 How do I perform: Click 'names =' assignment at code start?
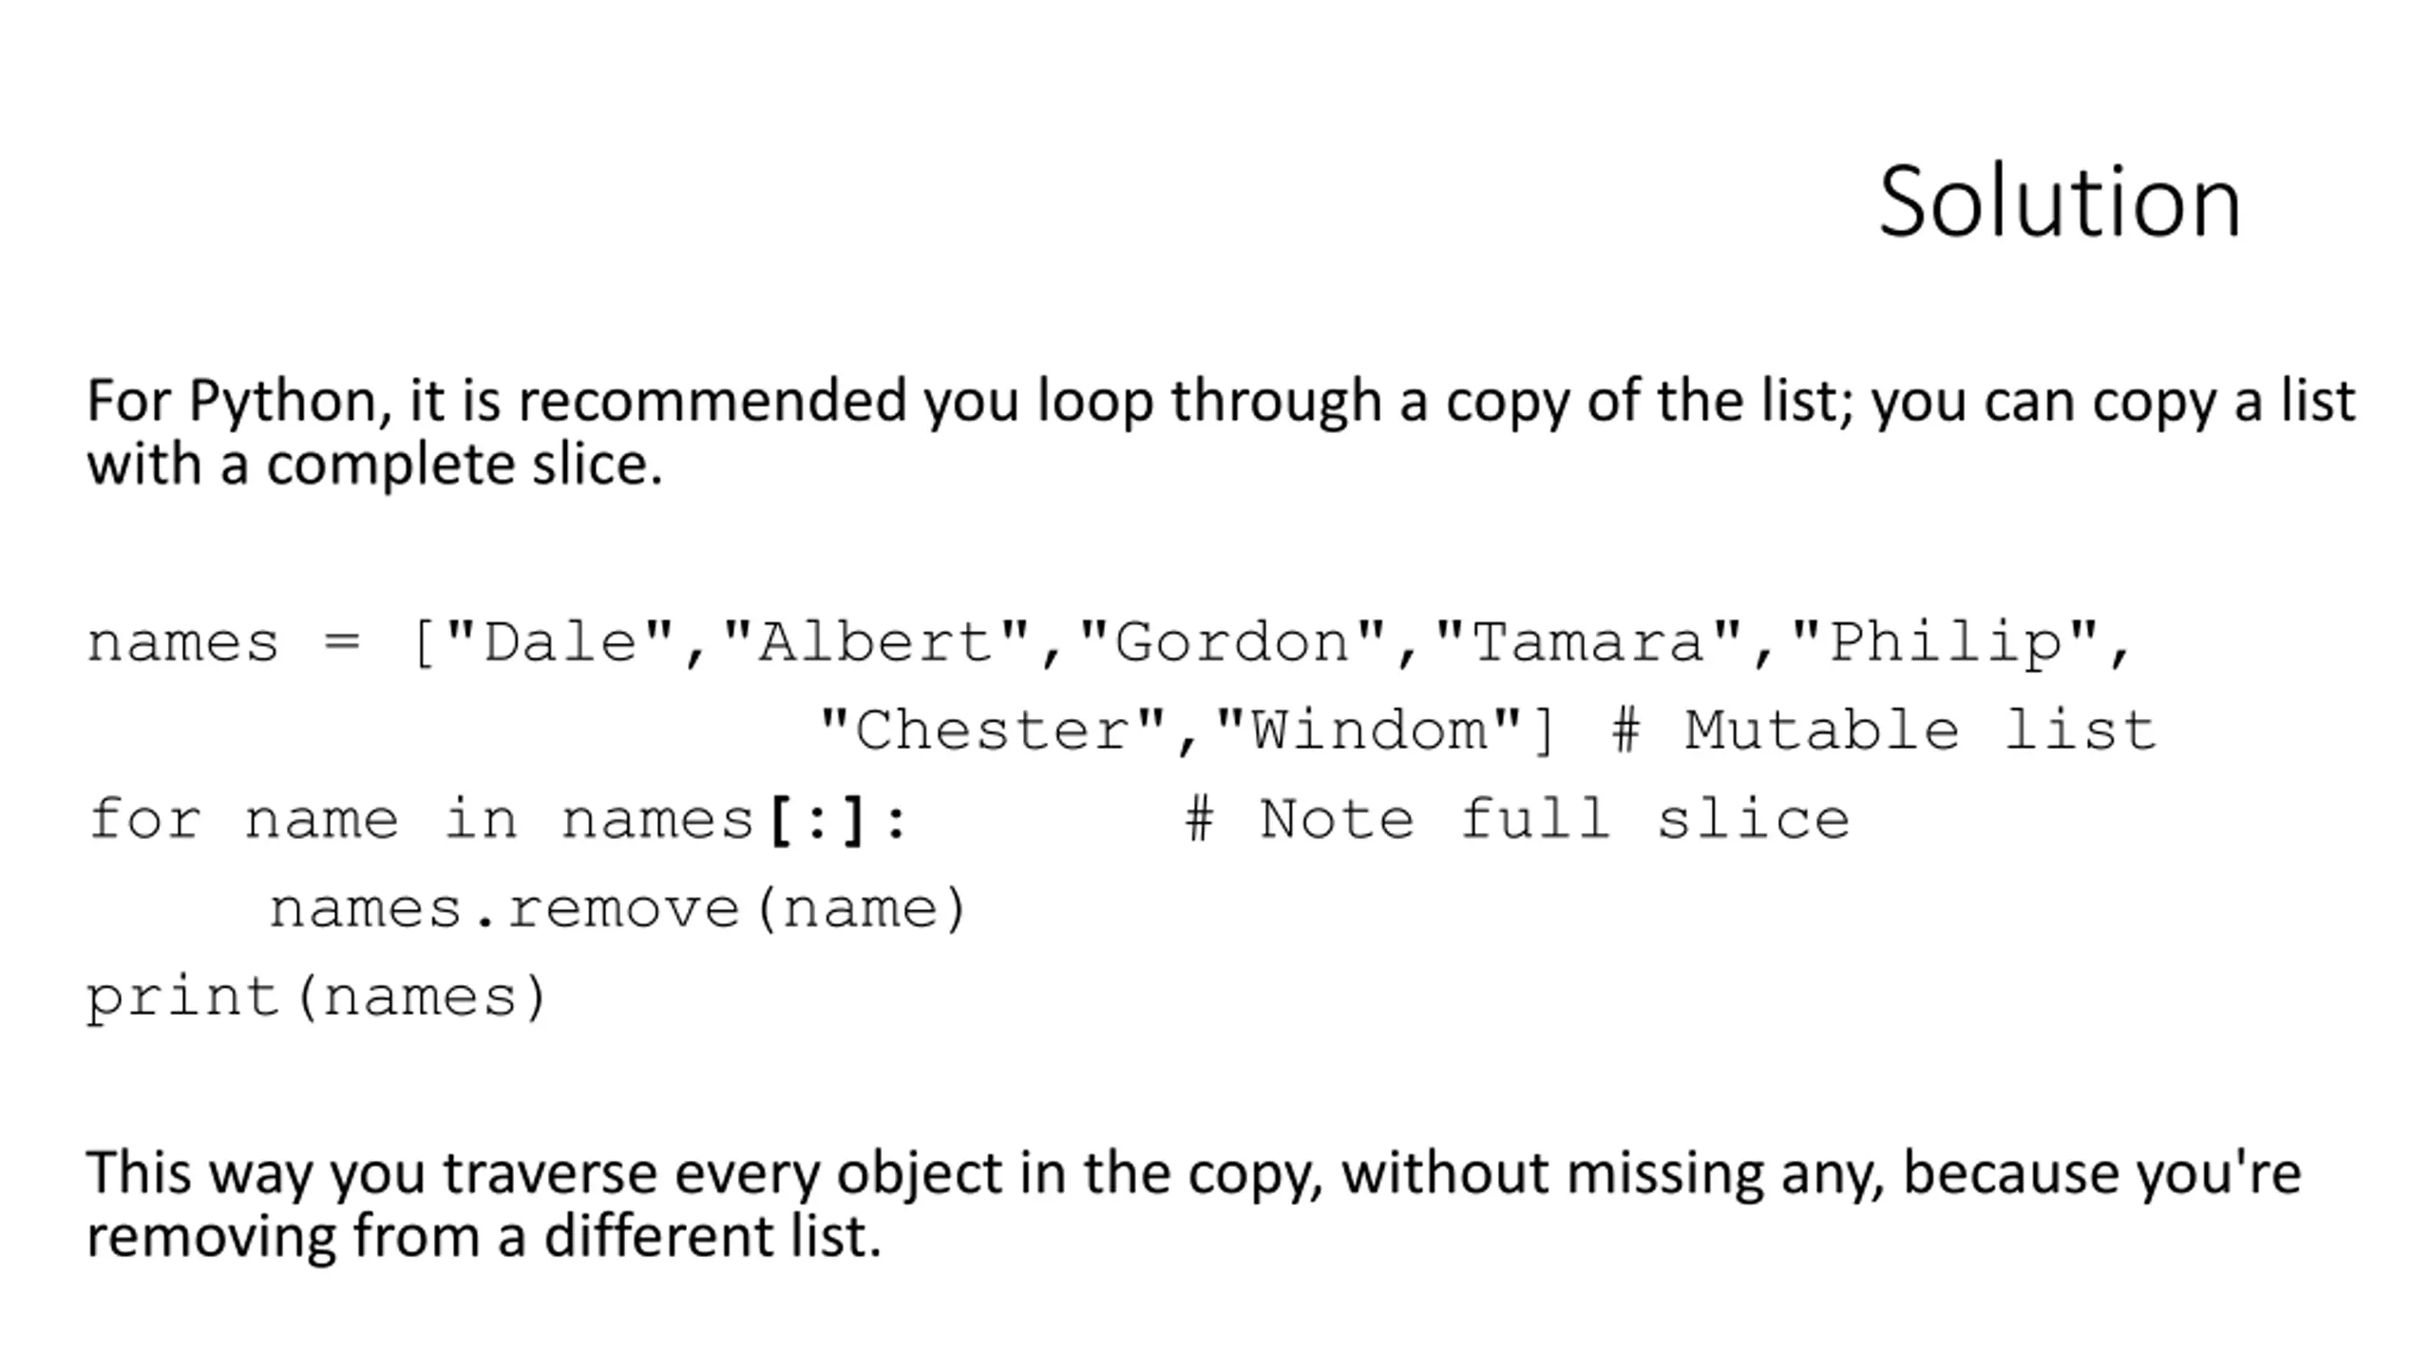point(224,644)
